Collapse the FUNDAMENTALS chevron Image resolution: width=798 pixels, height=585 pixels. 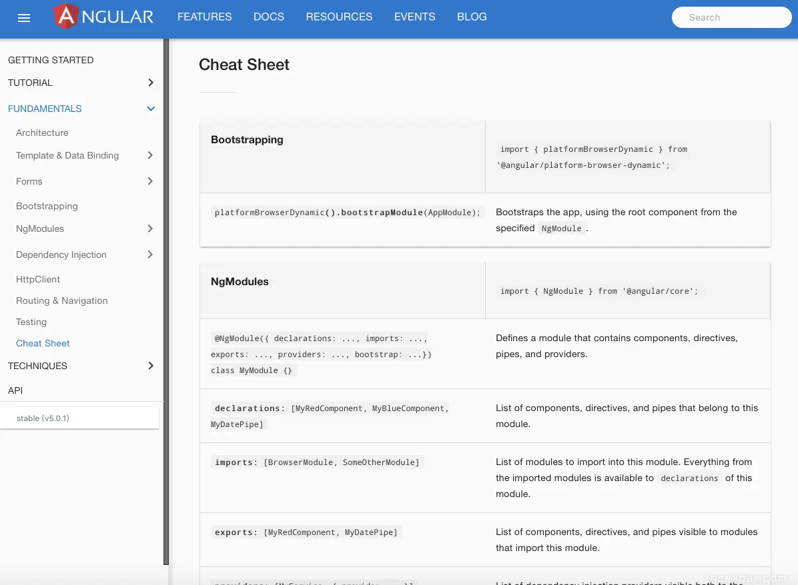point(151,109)
